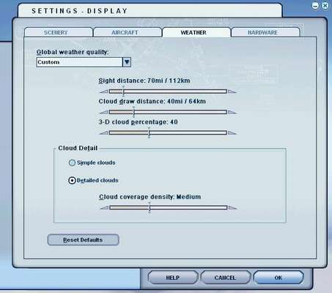Click the Cloud draw distance decrease arrow
The height and width of the screenshot is (293, 332).
point(104,112)
